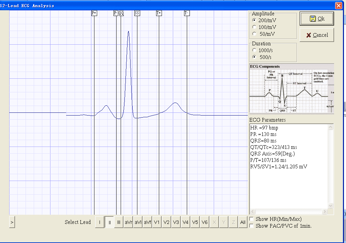Screen dimensions: 346x243
Task: Select lead III
Action: [x=119, y=222]
